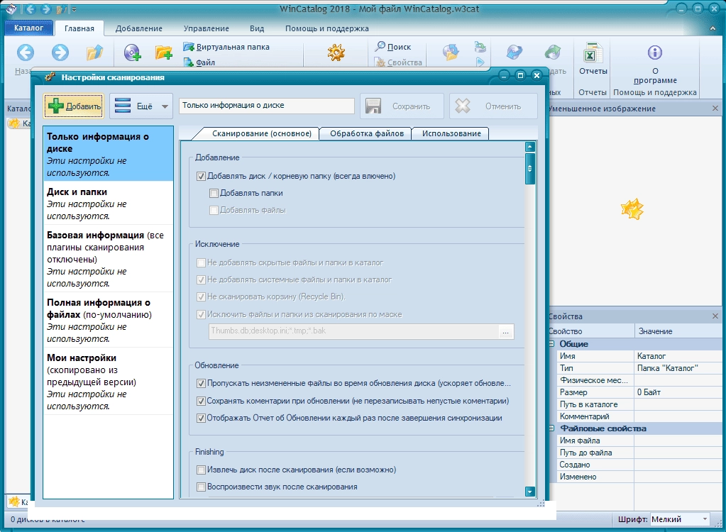This screenshot has height=532, width=726.
Task: Open О программе info icon
Action: pos(655,52)
